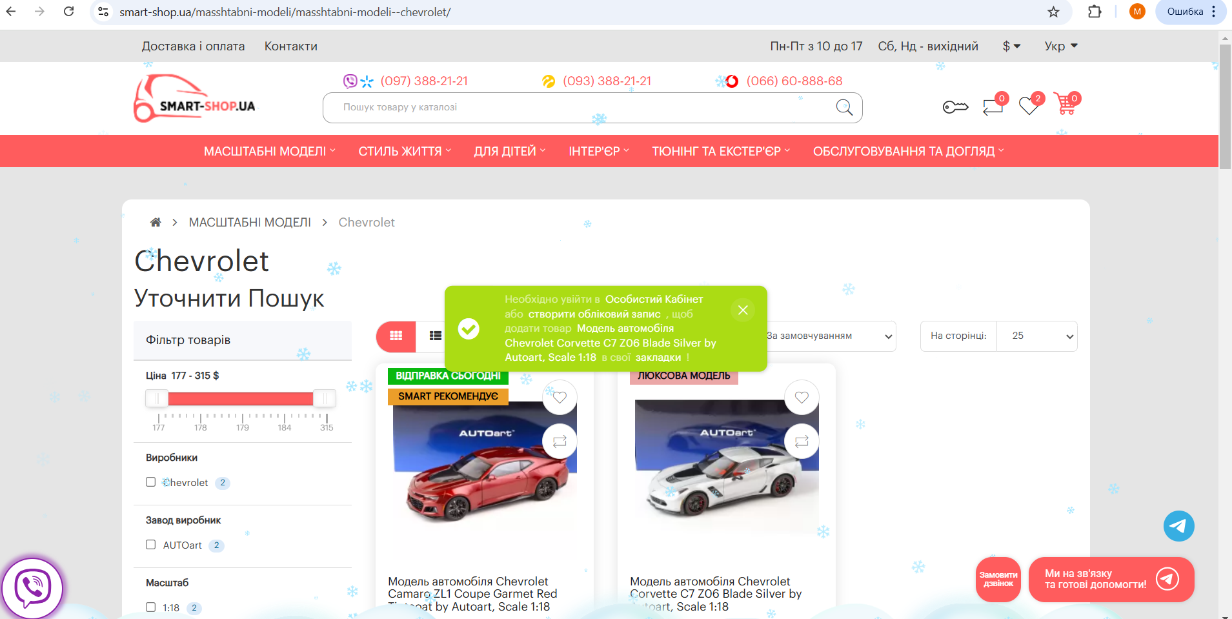
Task: Bookmark this page with the star icon
Action: click(x=1053, y=12)
